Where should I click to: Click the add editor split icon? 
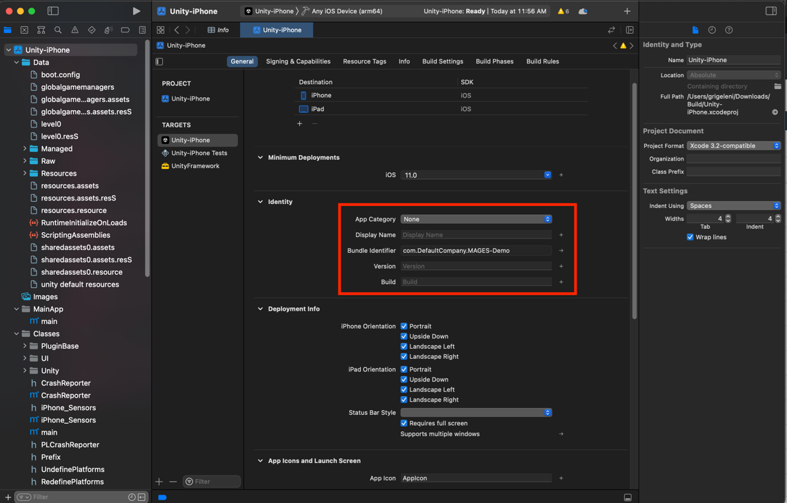(630, 30)
